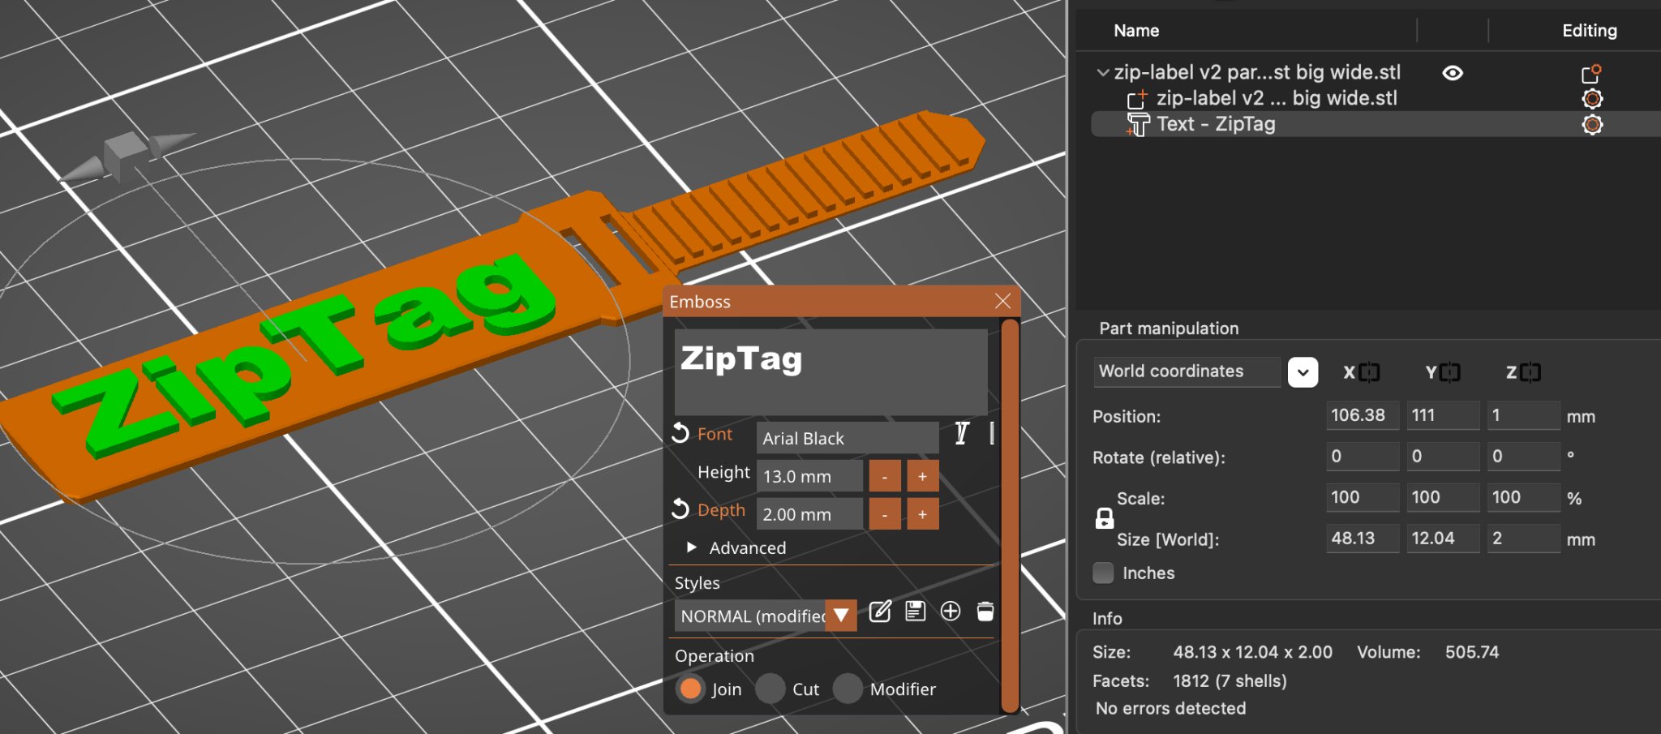Click the Z axis mirror icon
The width and height of the screenshot is (1661, 734).
1530,372
